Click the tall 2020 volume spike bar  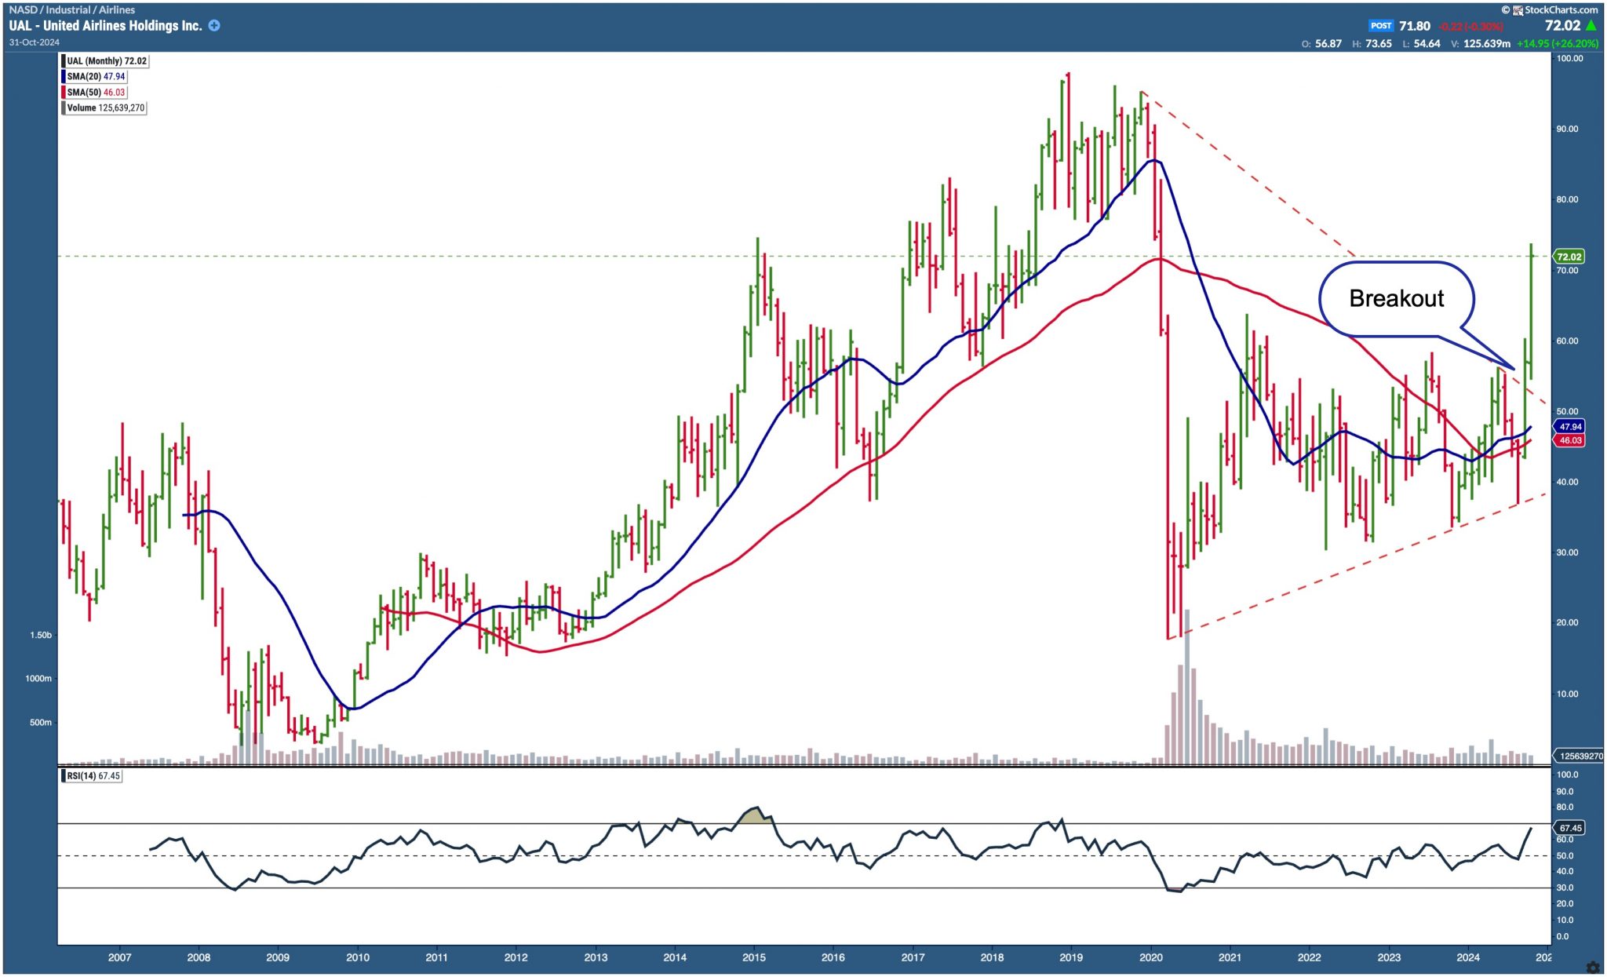[x=1186, y=687]
